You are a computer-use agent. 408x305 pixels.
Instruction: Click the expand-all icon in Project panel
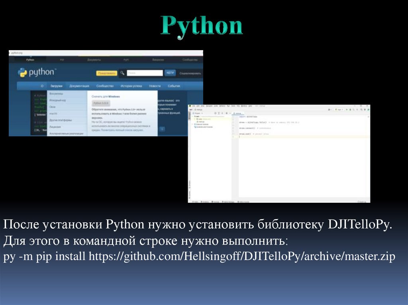point(219,113)
